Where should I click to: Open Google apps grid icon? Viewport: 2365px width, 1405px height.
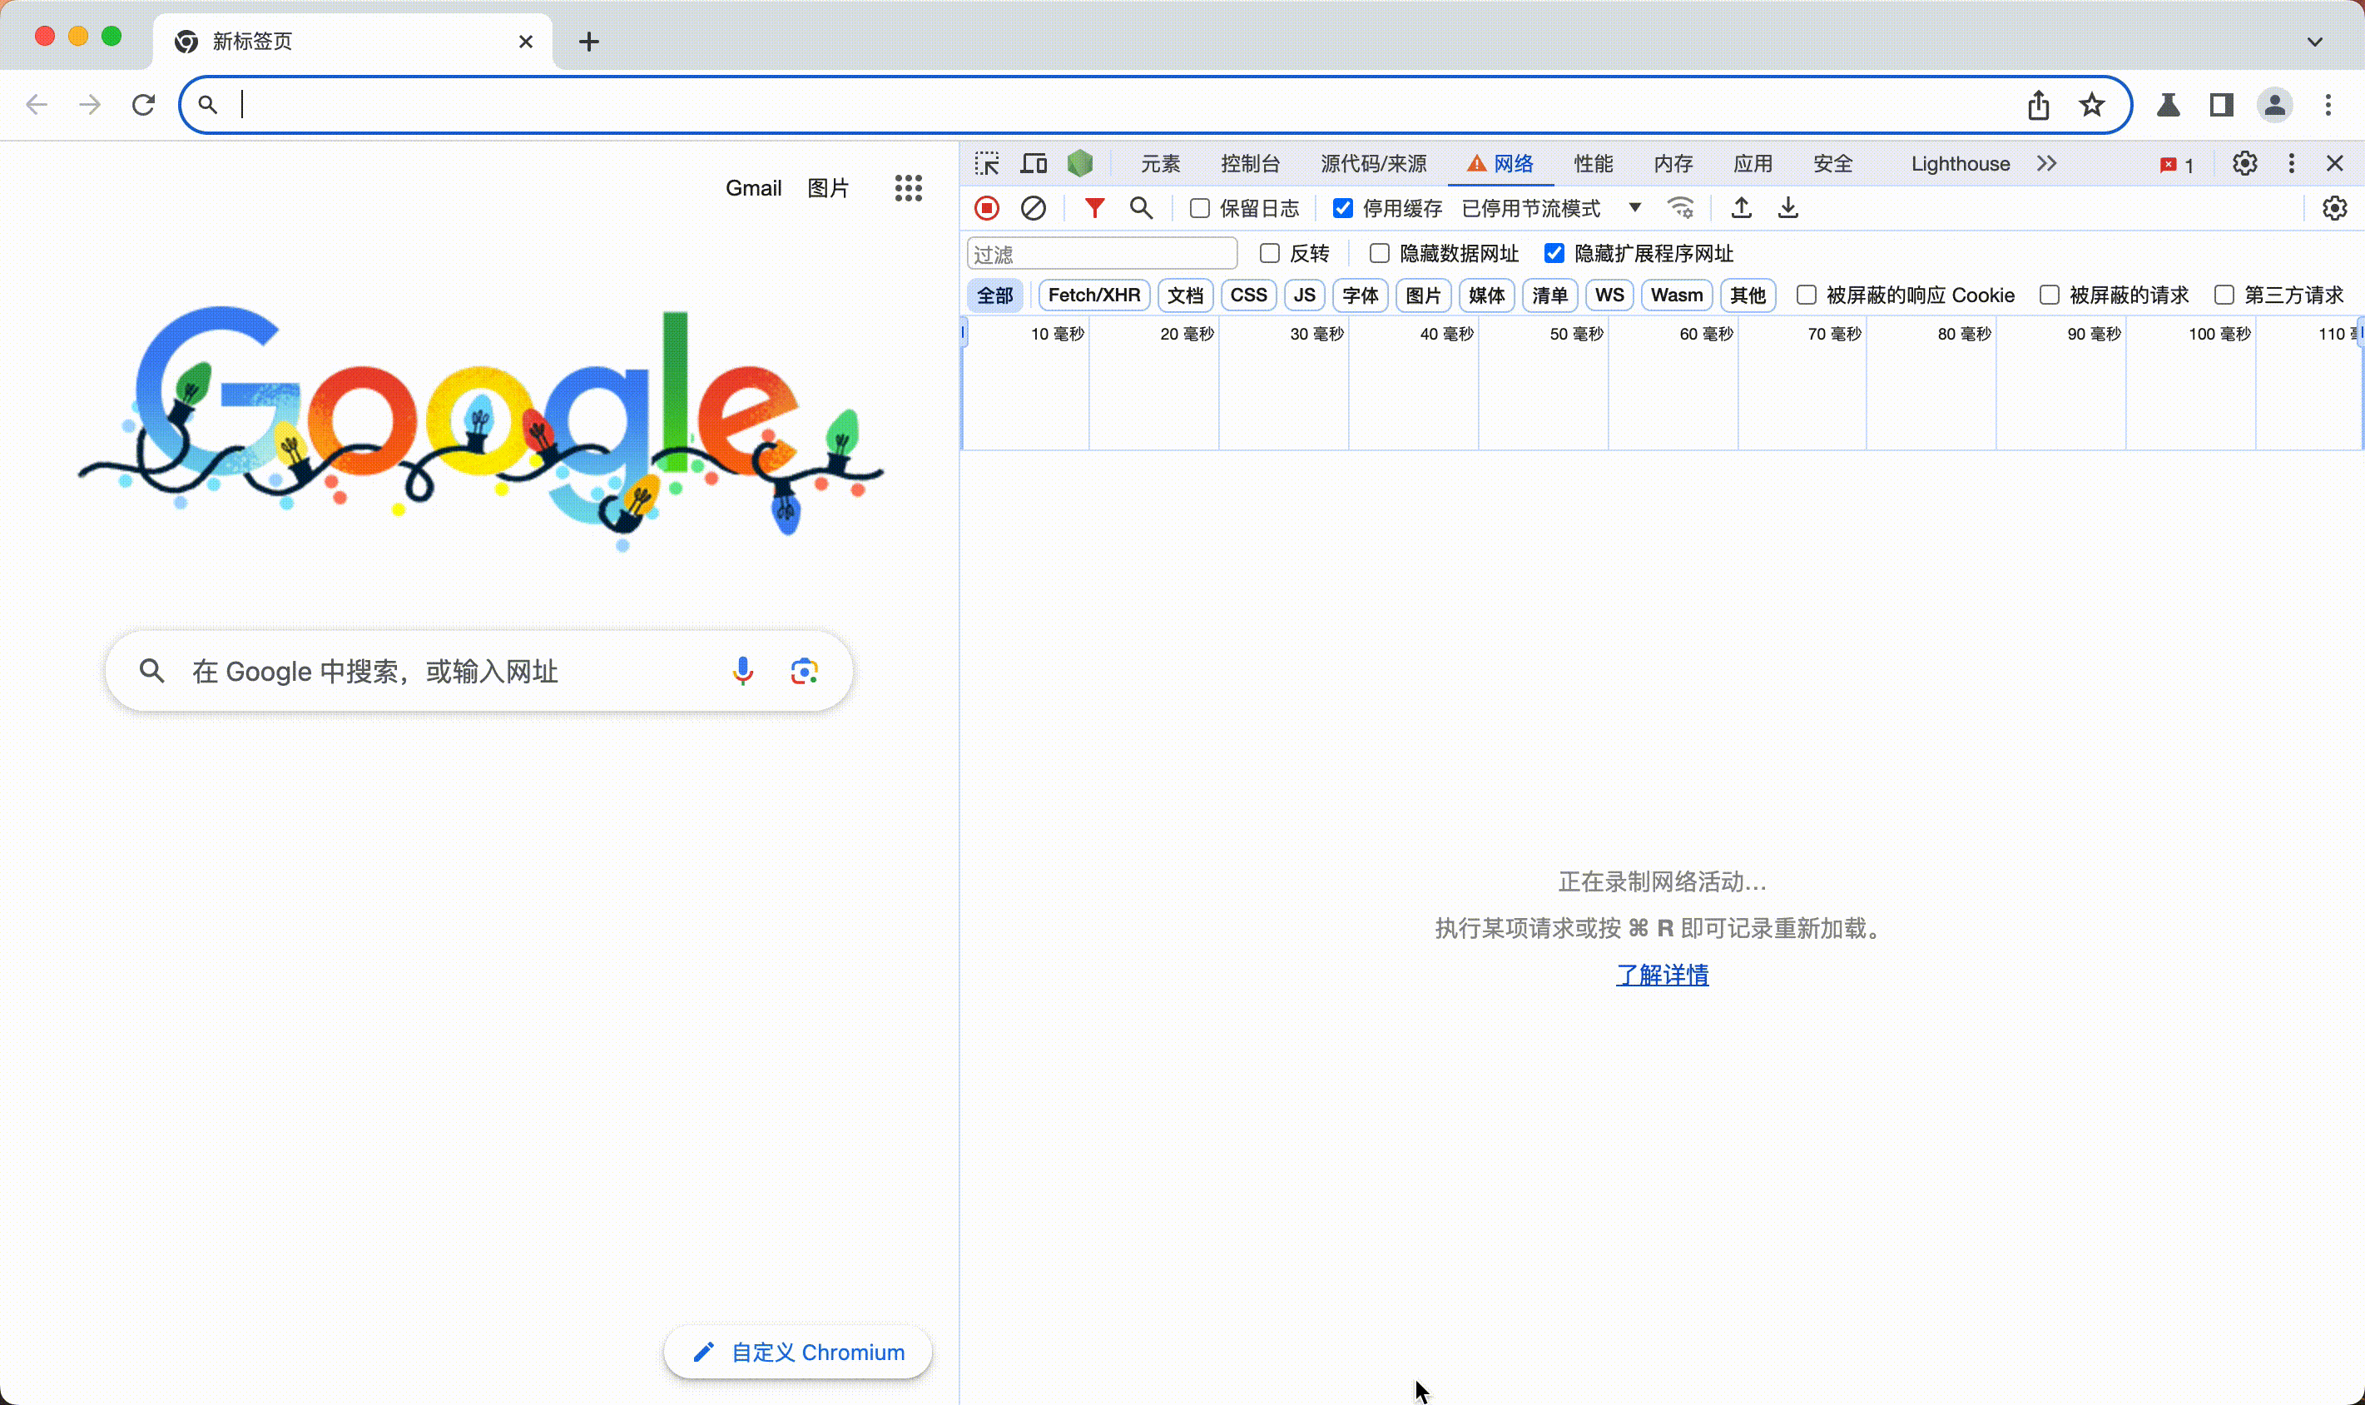(909, 188)
